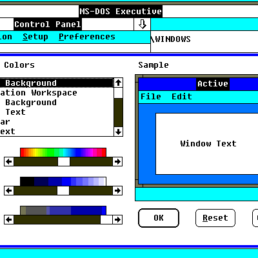Click the saturation slider thumb at far right
Image resolution: width=258 pixels, height=258 pixels.
point(106,219)
